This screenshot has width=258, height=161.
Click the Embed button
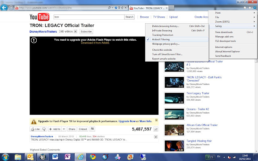click(83, 129)
